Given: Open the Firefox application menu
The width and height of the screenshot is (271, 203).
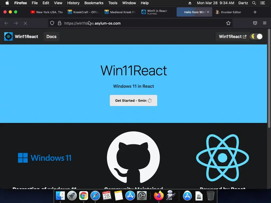Looking at the screenshot, I should coord(21,3).
